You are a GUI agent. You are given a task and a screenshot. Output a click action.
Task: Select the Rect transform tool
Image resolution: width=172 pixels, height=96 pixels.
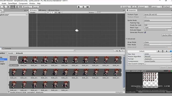pos(13,7)
